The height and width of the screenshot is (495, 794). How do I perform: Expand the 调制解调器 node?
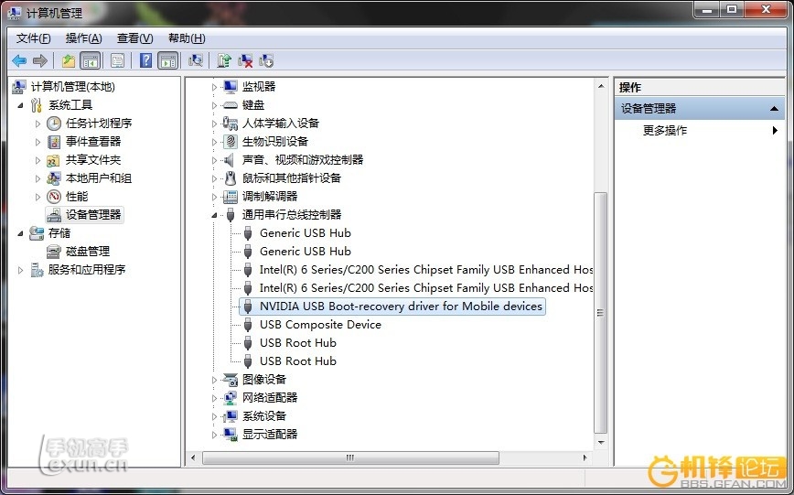click(214, 197)
